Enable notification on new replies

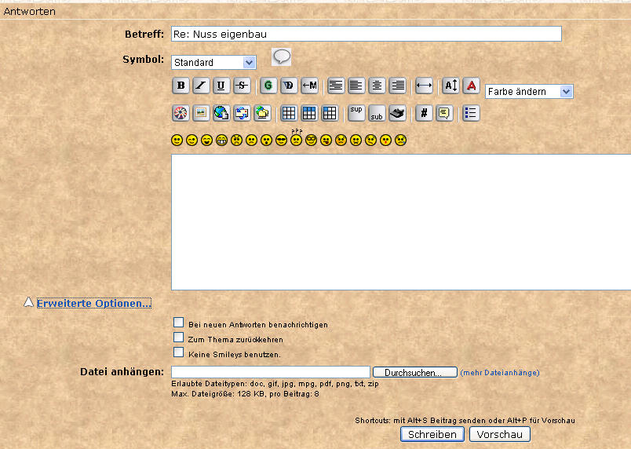[x=179, y=323]
